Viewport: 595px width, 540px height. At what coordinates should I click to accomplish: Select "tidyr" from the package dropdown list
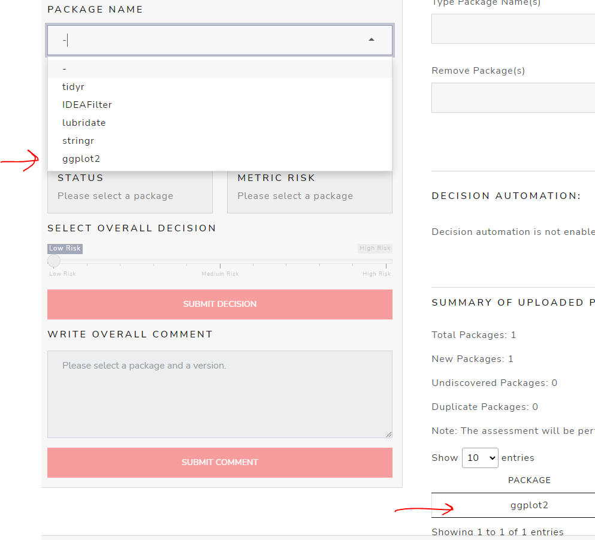[73, 86]
